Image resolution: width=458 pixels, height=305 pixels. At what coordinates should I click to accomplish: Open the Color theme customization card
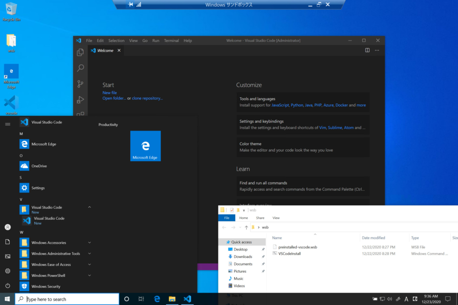[x=303, y=147]
